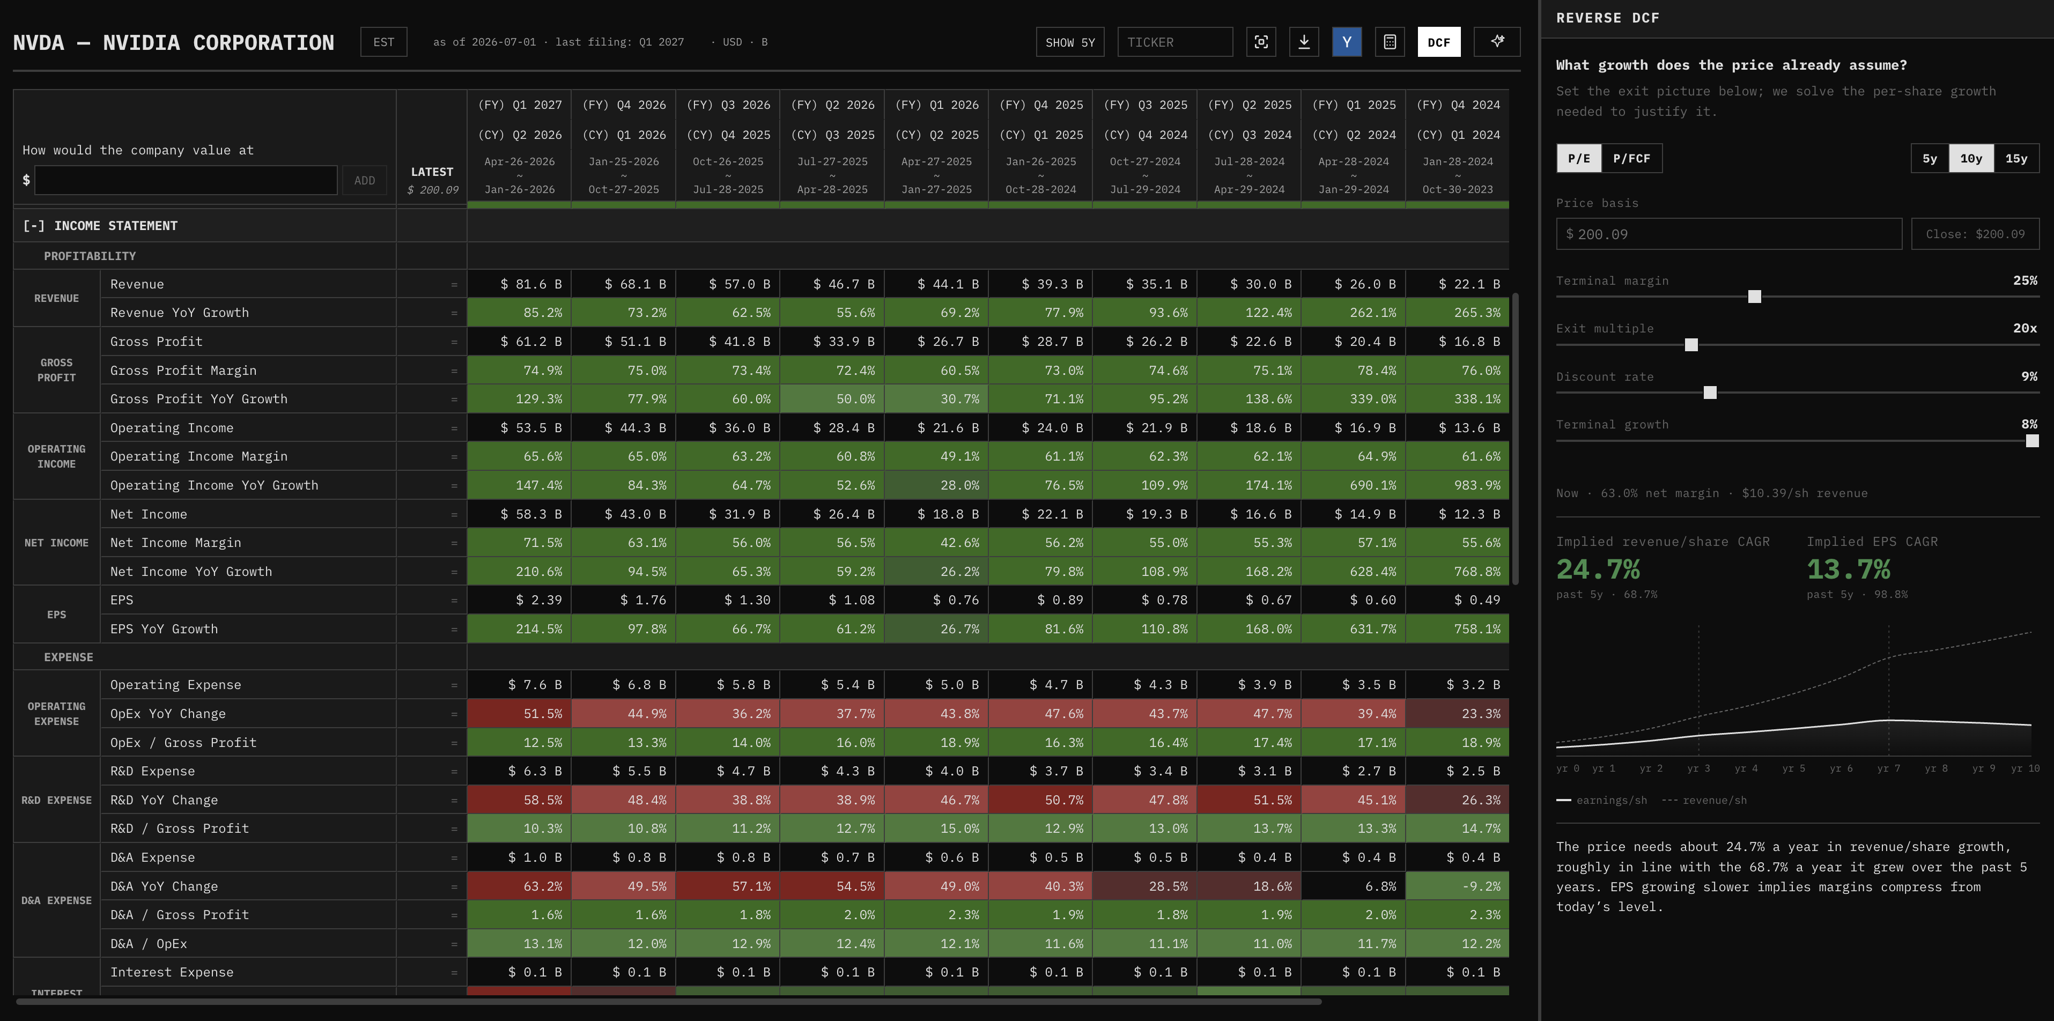Collapse the INCOME STATEMENT section
The height and width of the screenshot is (1021, 2054).
[33, 226]
